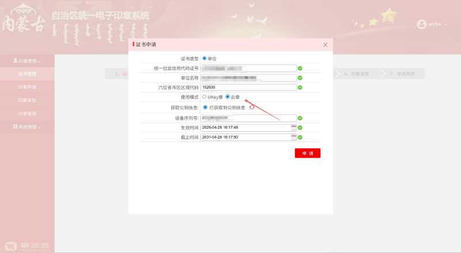Screen dimensions: 461x253
Task: Toggle the 已获取到公钥信息 radio option
Action: [x=205, y=107]
